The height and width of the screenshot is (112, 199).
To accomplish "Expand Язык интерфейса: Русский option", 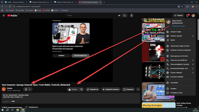I will point(180,64).
